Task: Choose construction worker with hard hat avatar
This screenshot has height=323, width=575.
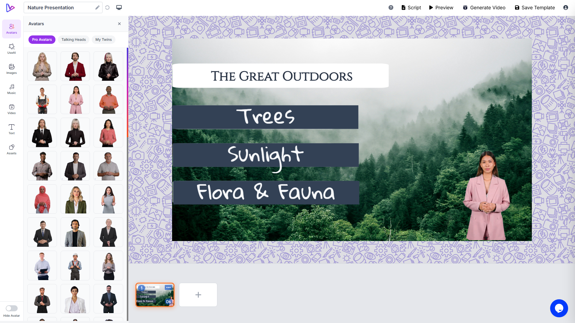Action: [75, 265]
